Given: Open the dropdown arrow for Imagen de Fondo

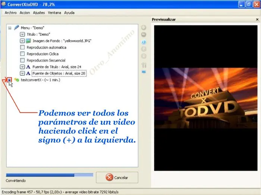Looking at the screenshot, I should click(x=22, y=41).
